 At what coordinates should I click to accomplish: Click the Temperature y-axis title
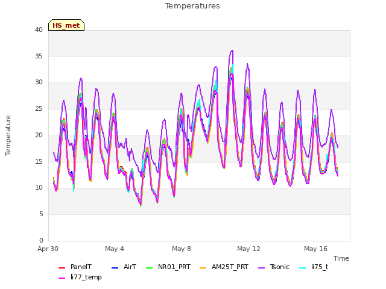[x=8, y=135]
